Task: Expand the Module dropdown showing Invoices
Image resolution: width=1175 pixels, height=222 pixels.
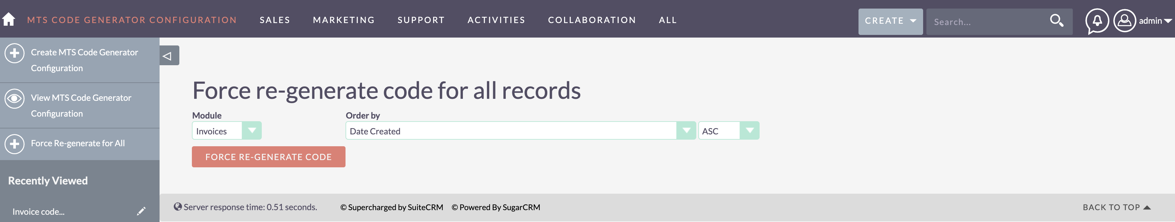Action: click(227, 131)
